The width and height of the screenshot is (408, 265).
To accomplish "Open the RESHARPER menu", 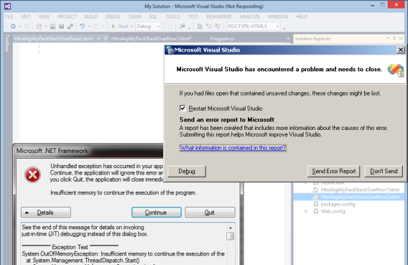I will 219,17.
